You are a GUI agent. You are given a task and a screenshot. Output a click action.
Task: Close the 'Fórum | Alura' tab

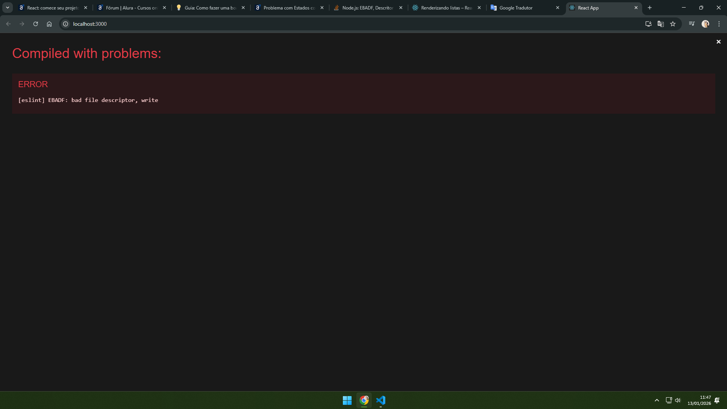(x=164, y=8)
